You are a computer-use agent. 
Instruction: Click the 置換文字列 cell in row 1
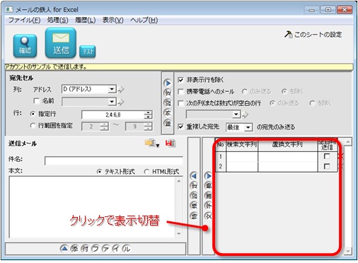point(288,156)
